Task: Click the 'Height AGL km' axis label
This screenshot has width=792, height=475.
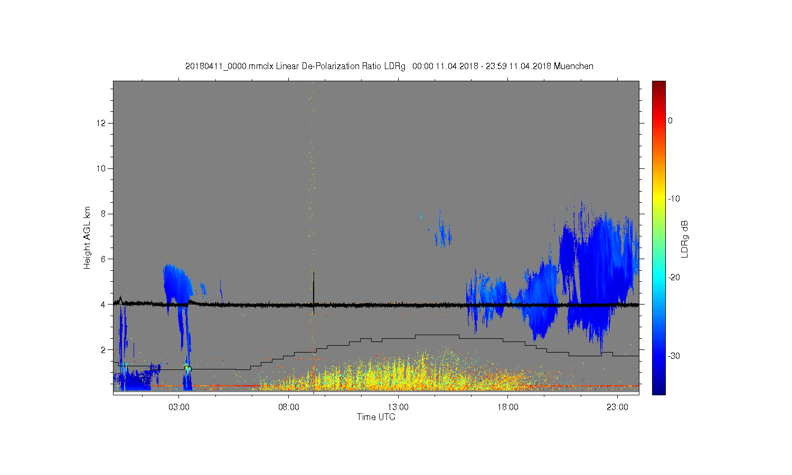Action: point(87,237)
